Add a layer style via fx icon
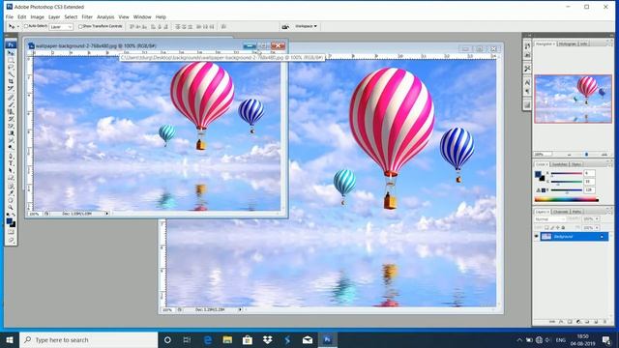 pos(561,322)
